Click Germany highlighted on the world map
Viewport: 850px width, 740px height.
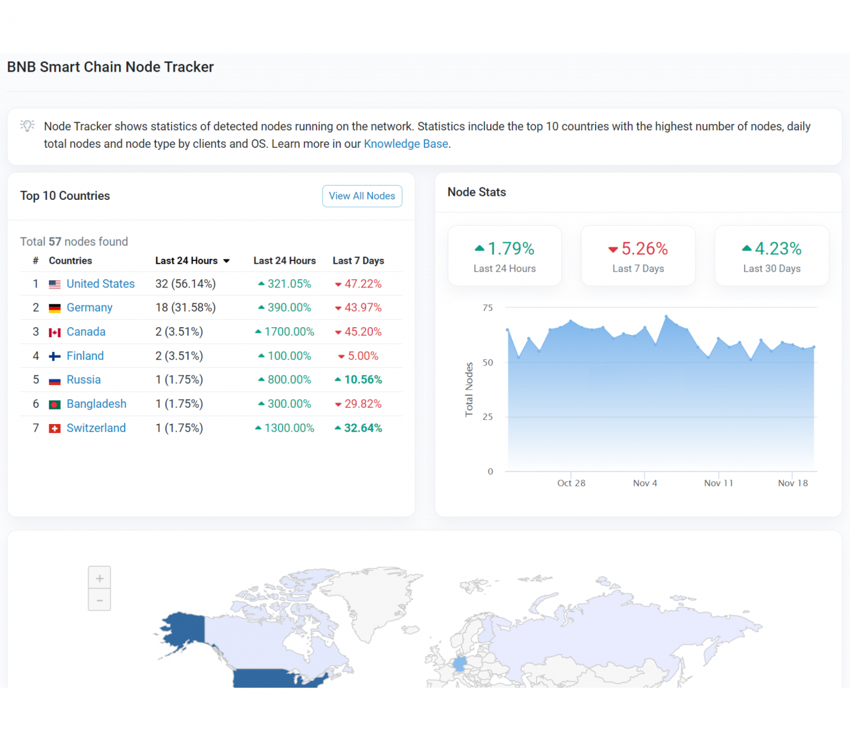click(460, 664)
